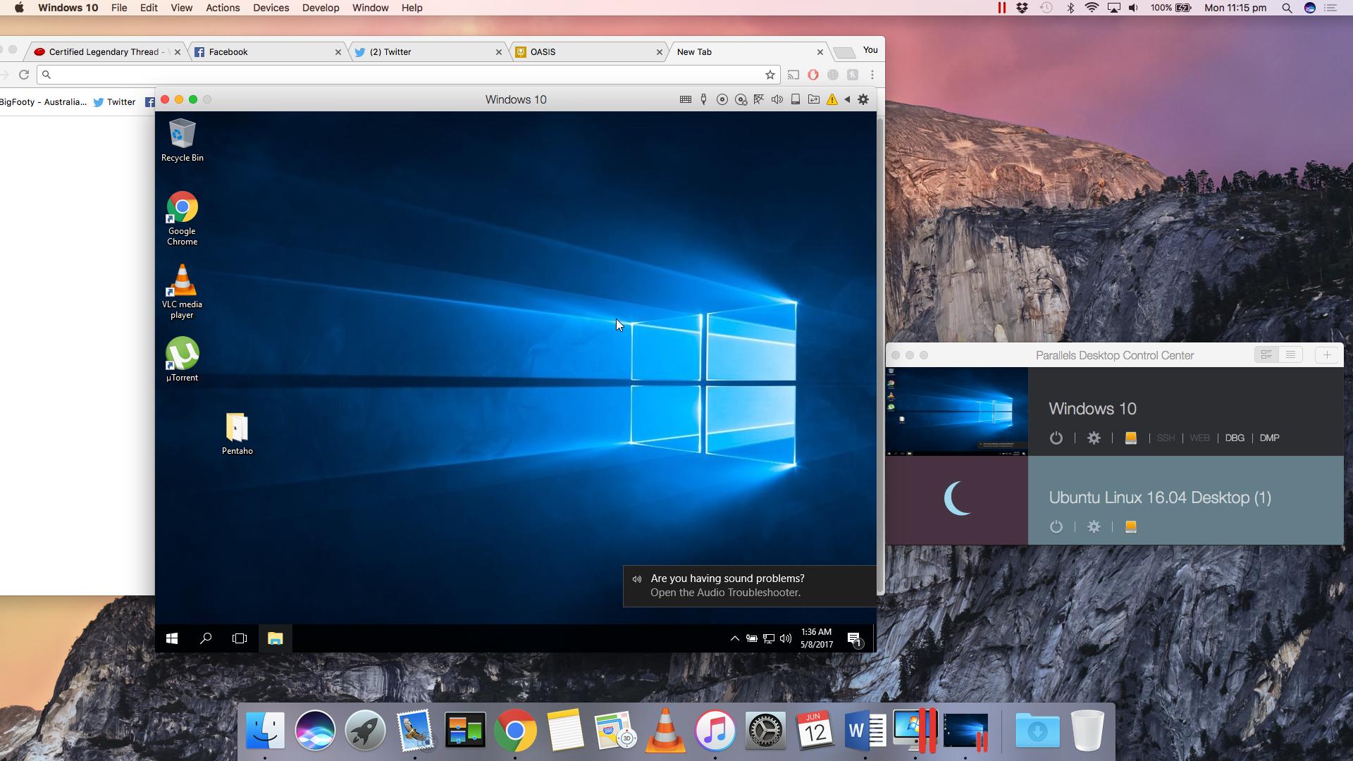Click the keyboard icon in Windows 10 titlebar
The height and width of the screenshot is (761, 1353).
[685, 99]
